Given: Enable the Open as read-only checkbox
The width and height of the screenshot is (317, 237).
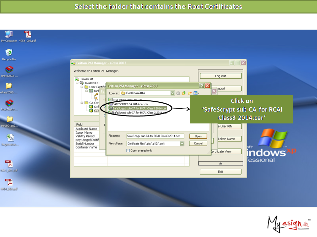Looking at the screenshot, I should click(x=128, y=150).
